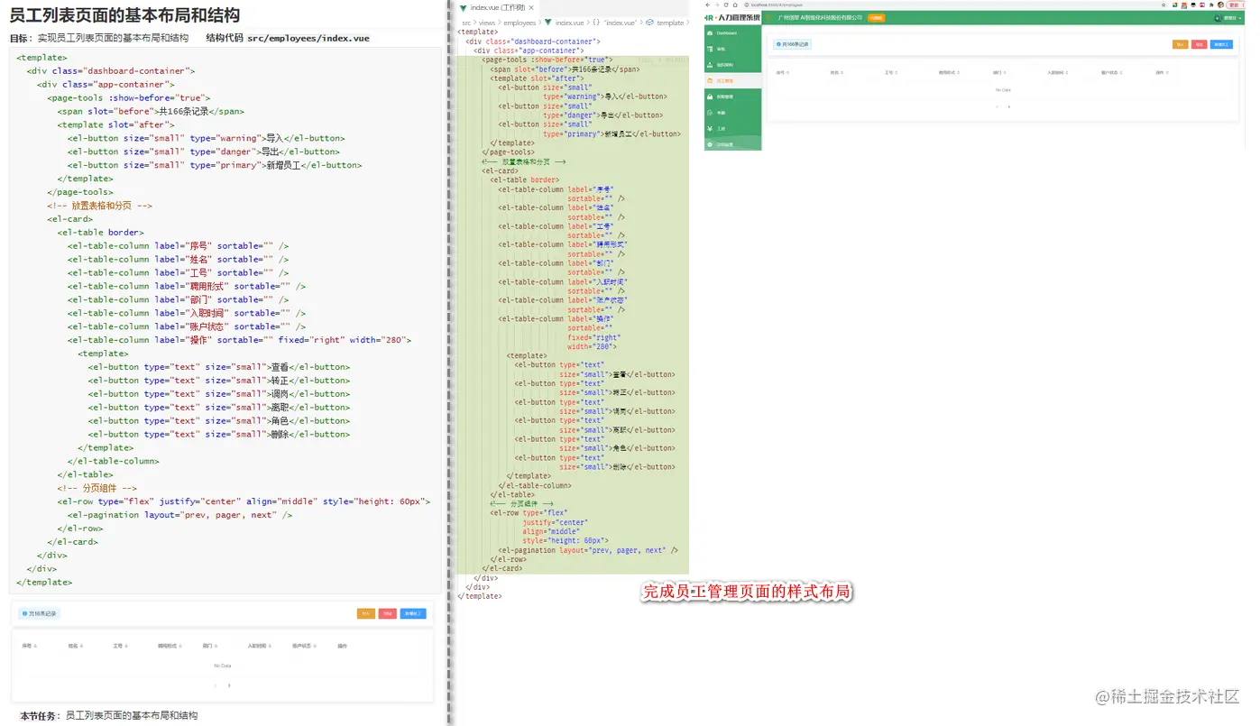This screenshot has width=1260, height=726.
Task: Click the src/employees/index.vue code path text
Action: pyautogui.click(x=308, y=38)
